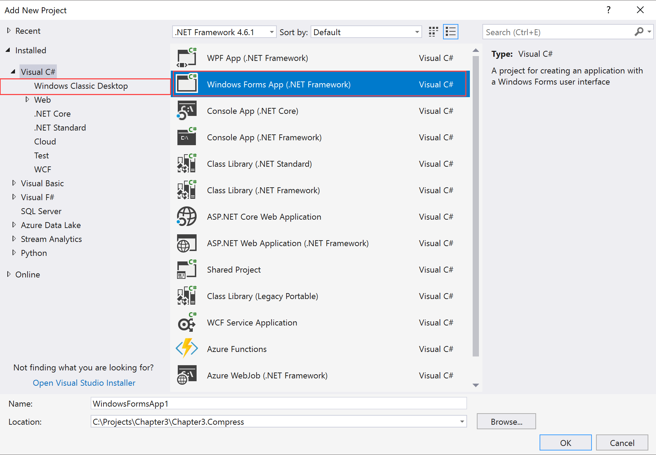Select the Cloud category
Screen dimensions: 656x455
coord(45,142)
